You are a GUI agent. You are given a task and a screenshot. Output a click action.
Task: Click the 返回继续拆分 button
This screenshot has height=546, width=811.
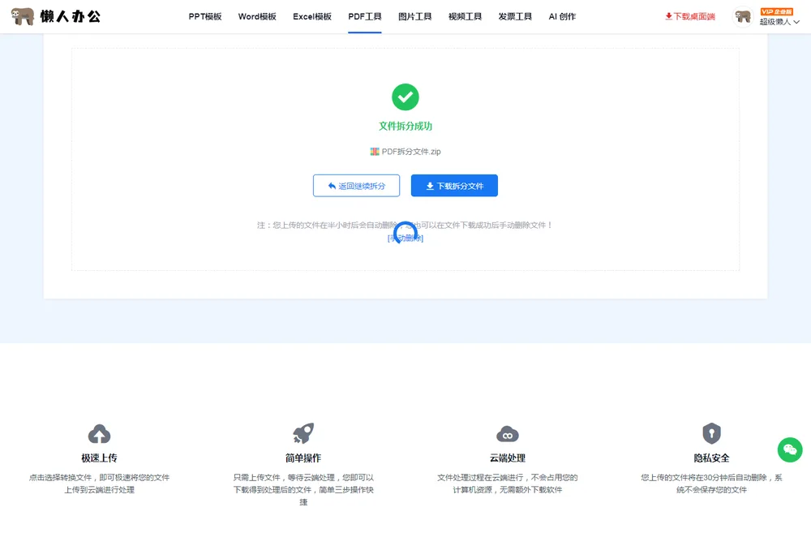(x=356, y=186)
